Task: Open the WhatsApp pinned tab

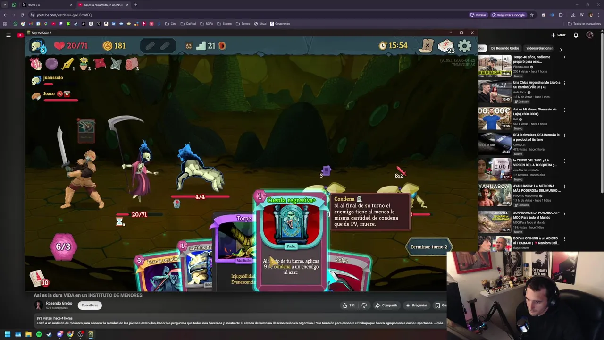Action: pyautogui.click(x=14, y=5)
